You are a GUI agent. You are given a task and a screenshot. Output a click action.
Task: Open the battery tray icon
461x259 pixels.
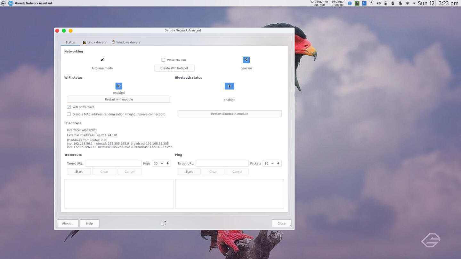click(386, 3)
